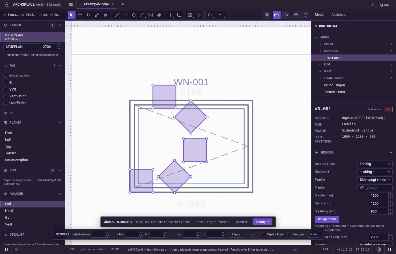
Task: Collapse the ETAGER section chevron
Action: click(60, 25)
